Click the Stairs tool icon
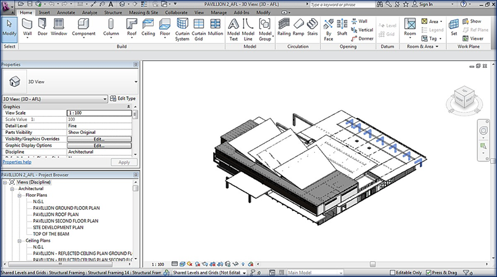The height and width of the screenshot is (277, 497). [x=313, y=26]
